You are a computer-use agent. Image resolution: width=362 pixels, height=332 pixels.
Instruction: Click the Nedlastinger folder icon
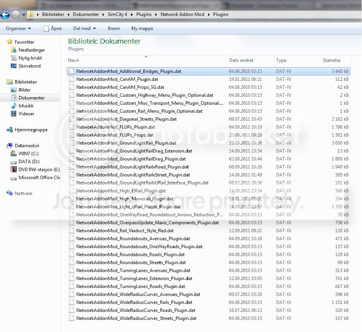pos(14,50)
